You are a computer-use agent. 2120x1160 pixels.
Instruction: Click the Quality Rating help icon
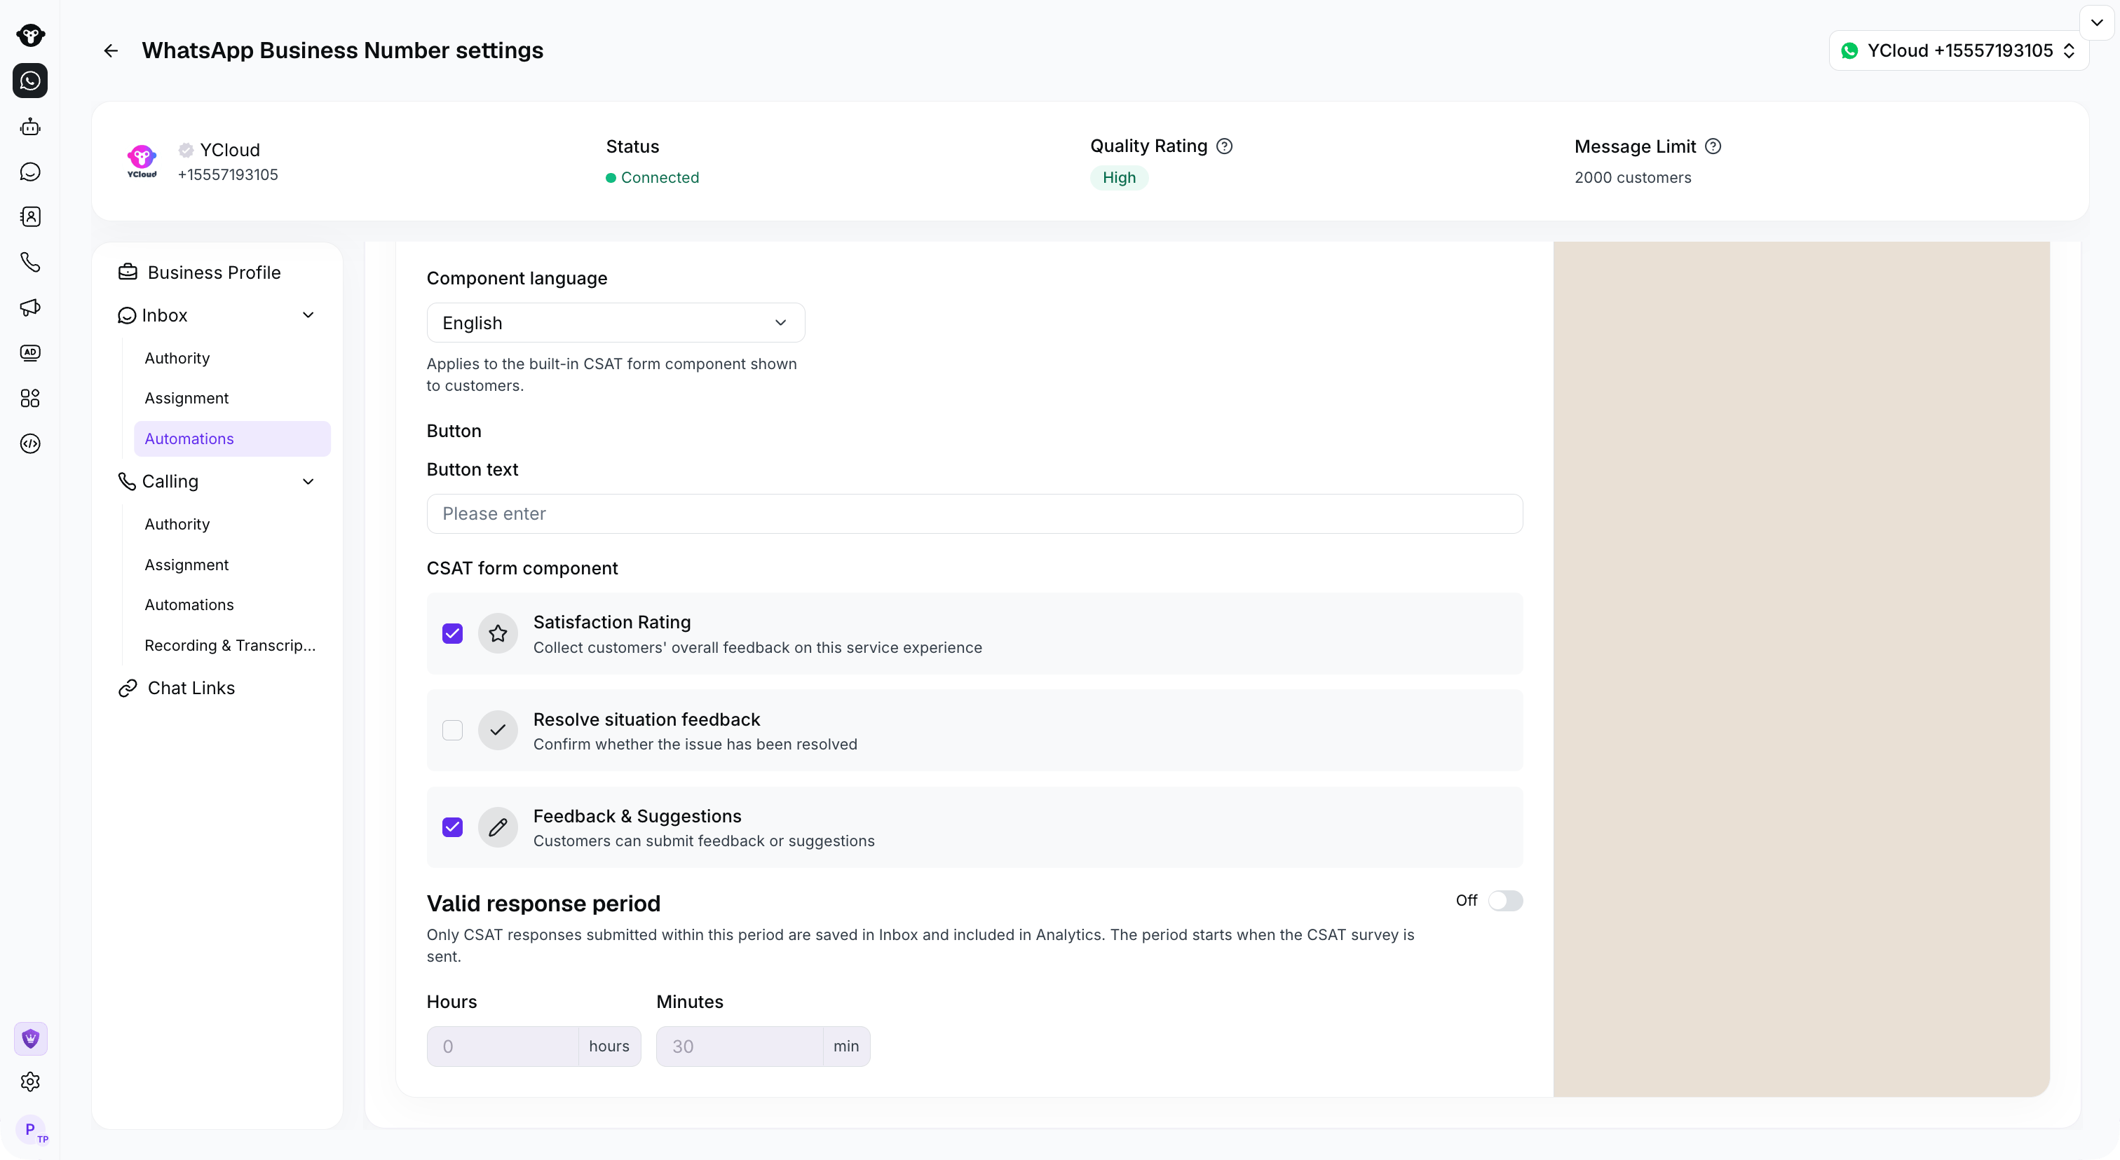click(1225, 146)
